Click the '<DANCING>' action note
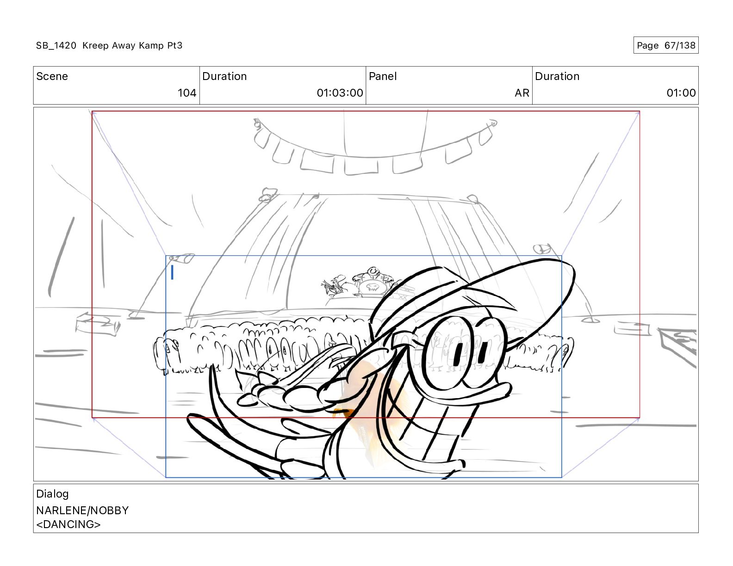Screen dimensions: 733x566 coord(68,524)
